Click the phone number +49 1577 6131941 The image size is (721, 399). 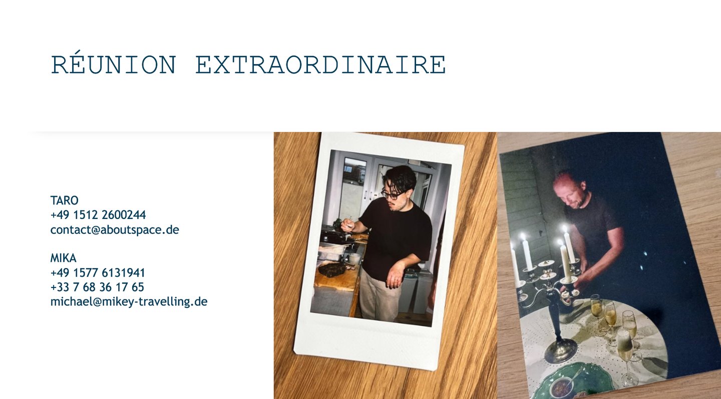click(x=98, y=273)
